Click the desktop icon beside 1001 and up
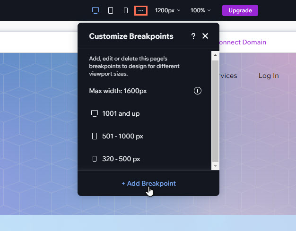Image resolution: width=296 pixels, height=231 pixels. point(94,113)
